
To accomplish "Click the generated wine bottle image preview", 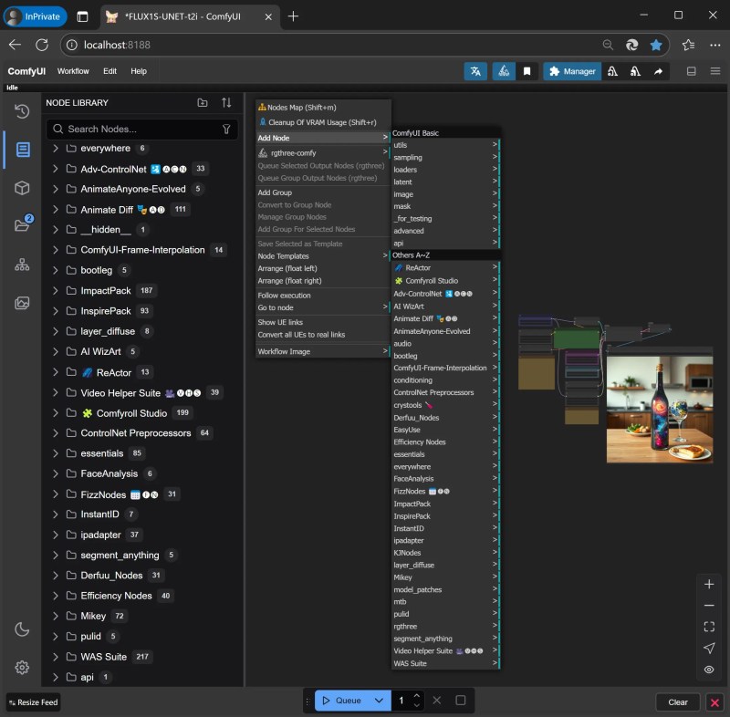I will [659, 410].
